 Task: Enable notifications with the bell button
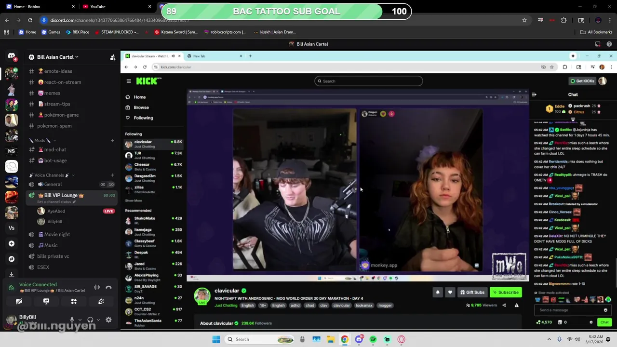point(438,292)
